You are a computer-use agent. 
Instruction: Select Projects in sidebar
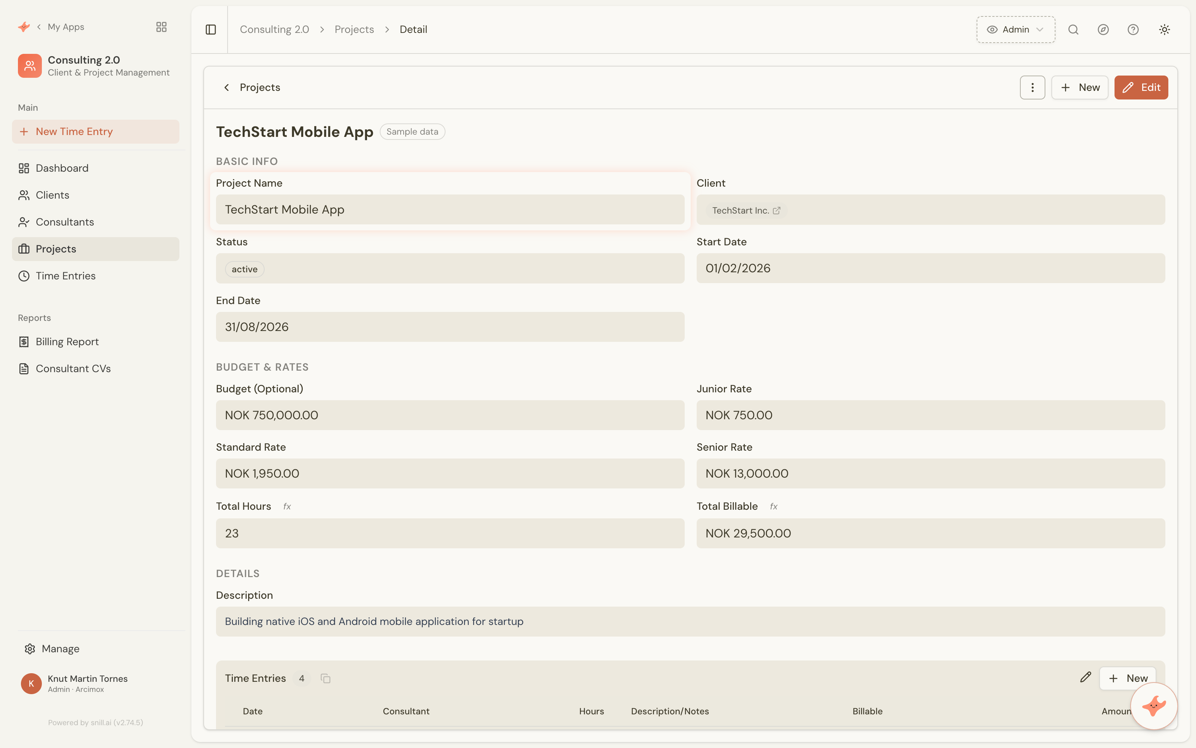click(95, 249)
